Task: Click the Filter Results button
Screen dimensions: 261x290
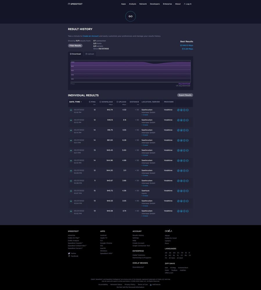Action: 75,46
